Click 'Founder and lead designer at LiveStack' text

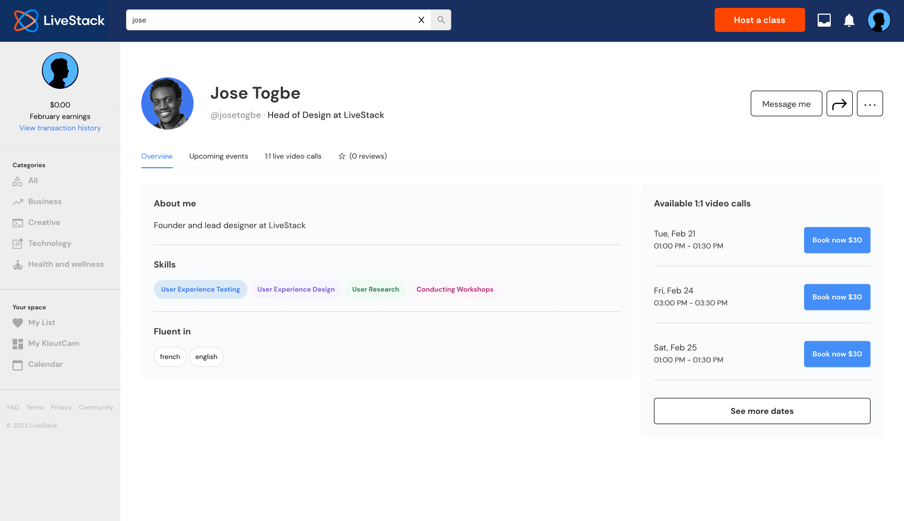pyautogui.click(x=230, y=225)
